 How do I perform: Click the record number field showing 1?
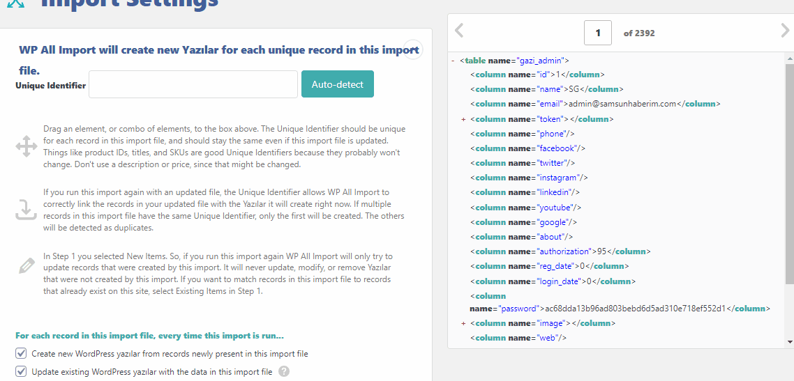point(598,33)
